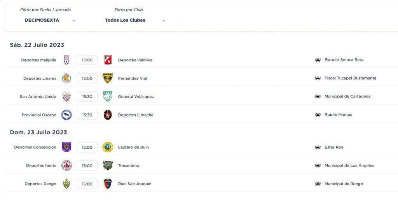Click the Deportes Valdivia club crest
The image size is (398, 200).
point(108,60)
